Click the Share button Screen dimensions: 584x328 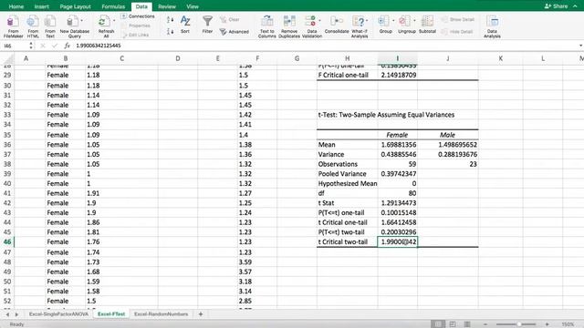coord(556,6)
